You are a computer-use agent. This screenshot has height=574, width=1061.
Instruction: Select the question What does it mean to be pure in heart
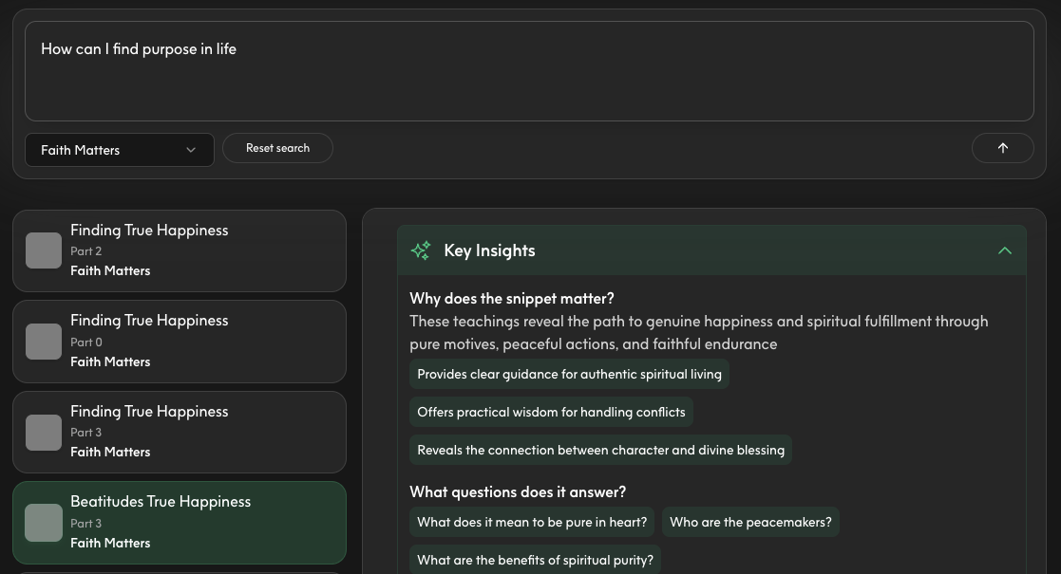532,522
